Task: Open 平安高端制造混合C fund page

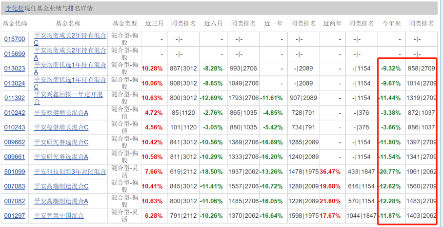Action: [61, 187]
